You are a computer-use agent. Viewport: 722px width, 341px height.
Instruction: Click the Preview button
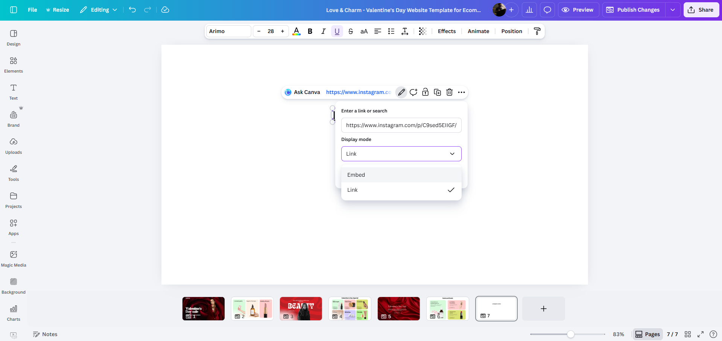click(577, 10)
